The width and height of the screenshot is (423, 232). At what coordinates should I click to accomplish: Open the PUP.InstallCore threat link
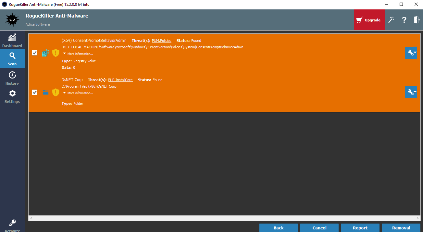pyautogui.click(x=120, y=80)
